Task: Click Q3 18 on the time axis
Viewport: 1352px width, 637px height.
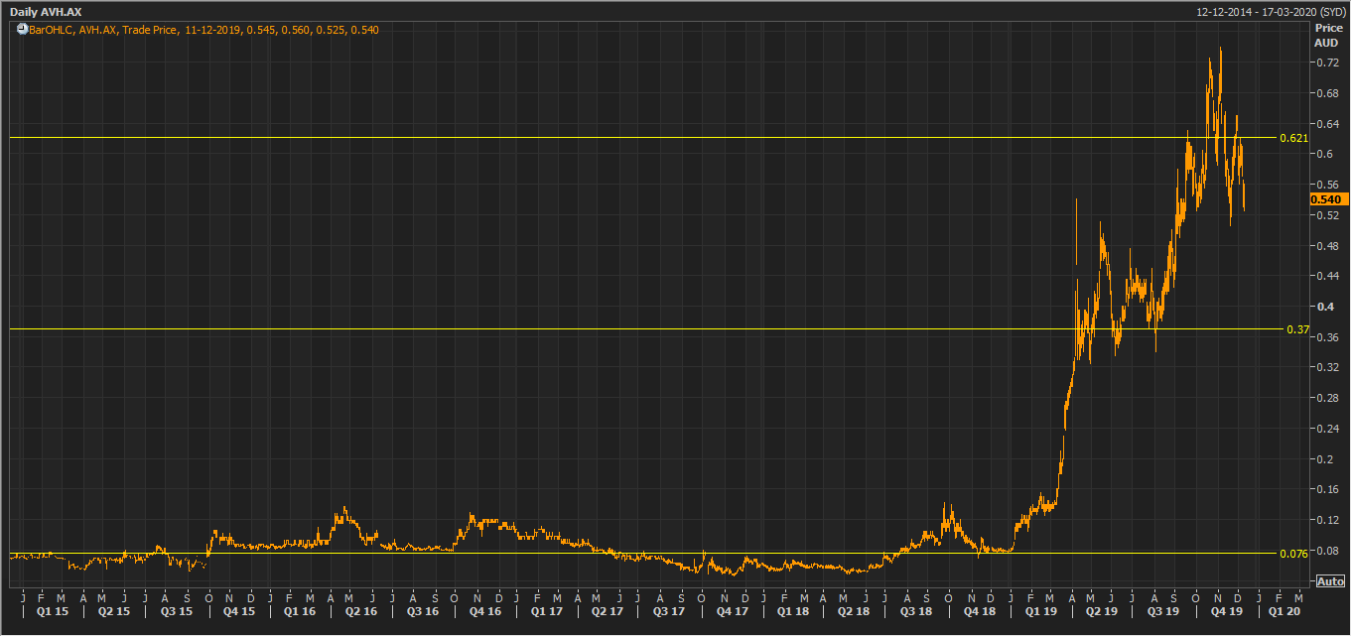Action: pyautogui.click(x=915, y=612)
